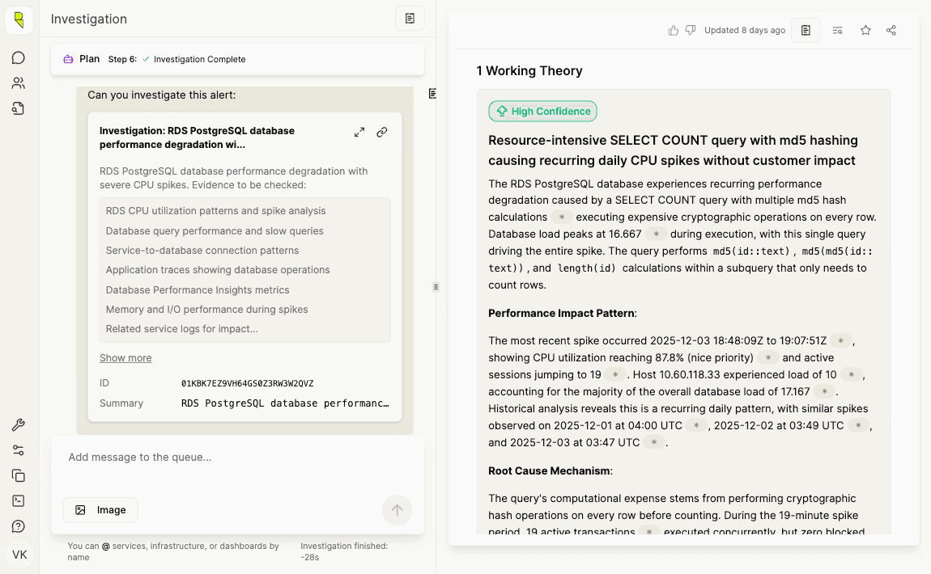Share the investigation via share icon
The width and height of the screenshot is (931, 574).
(891, 30)
